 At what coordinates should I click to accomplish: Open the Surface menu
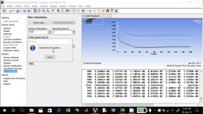44,6
